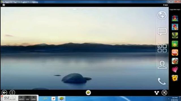
Task: Open the orange round suggested app icon
Action: point(175,52)
